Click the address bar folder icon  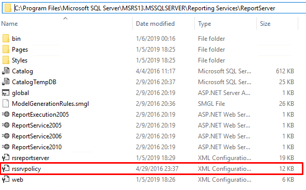tap(8, 8)
